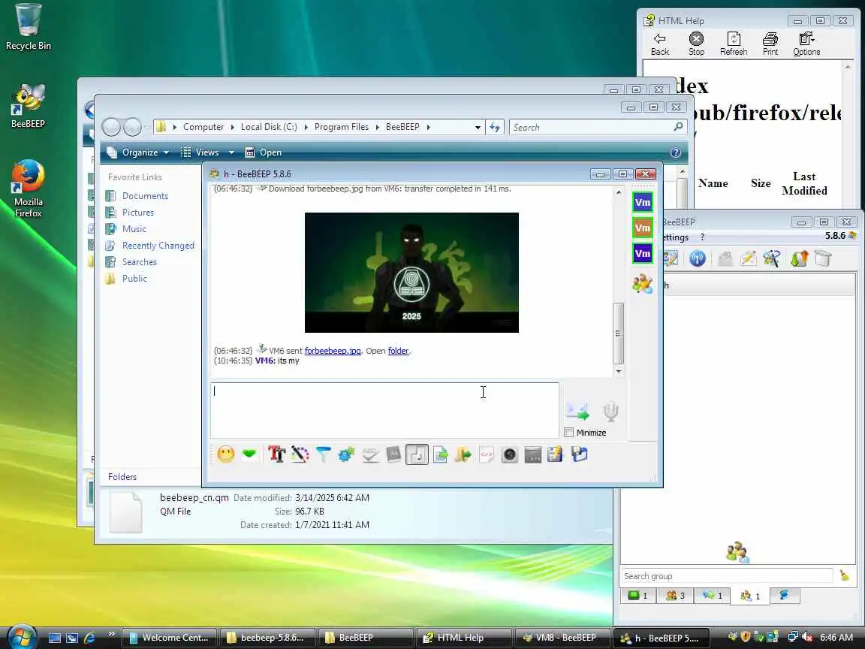Click the microphone voice message icon
This screenshot has height=649, width=865.
[x=610, y=411]
